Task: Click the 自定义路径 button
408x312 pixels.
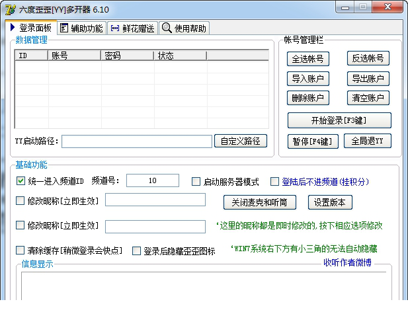Action: 241,141
